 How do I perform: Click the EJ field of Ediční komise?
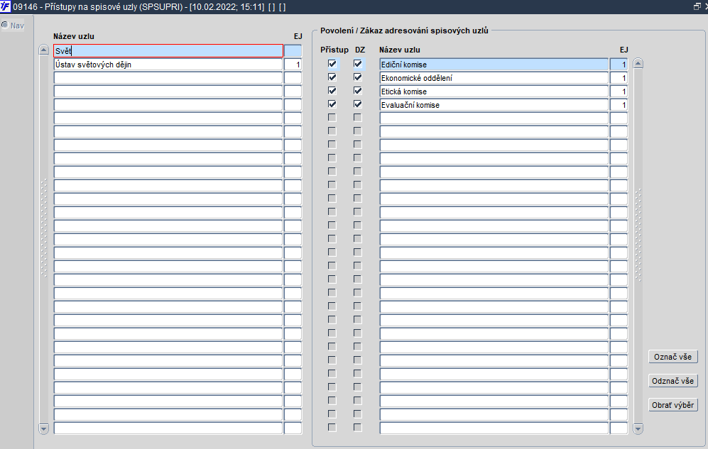[x=619, y=65]
